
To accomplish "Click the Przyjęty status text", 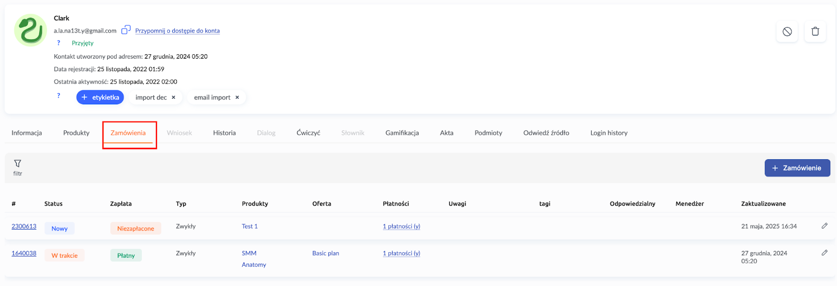I will [x=83, y=43].
